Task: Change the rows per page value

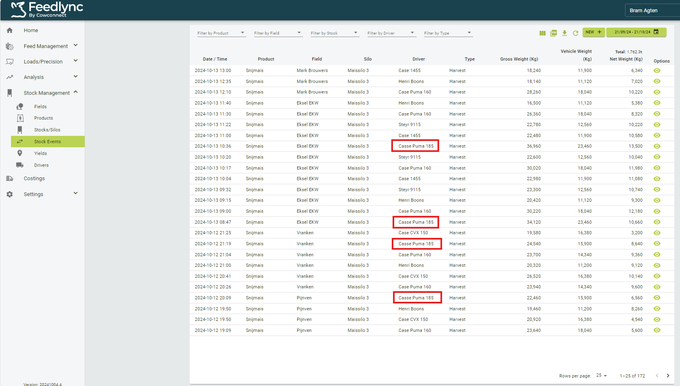Action: [x=601, y=375]
